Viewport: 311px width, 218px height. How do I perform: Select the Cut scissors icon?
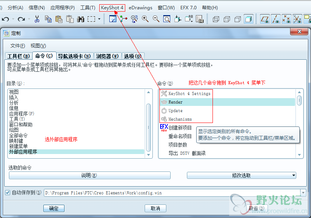[37, 19]
